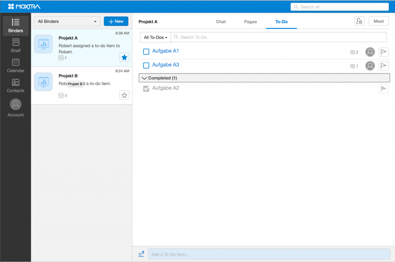Click Projekt A to-do count badge
Viewport: 395px width, 262px height.
(63, 58)
